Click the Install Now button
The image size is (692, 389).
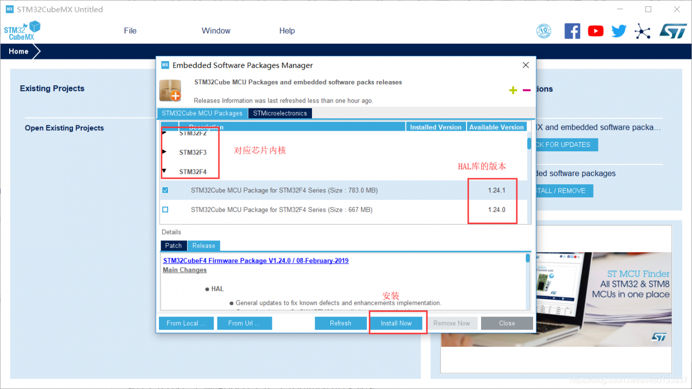[396, 323]
